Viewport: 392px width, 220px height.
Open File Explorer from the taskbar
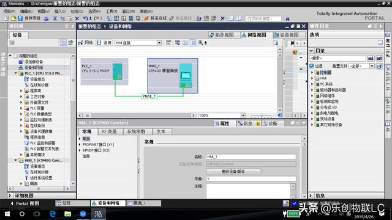(68, 214)
